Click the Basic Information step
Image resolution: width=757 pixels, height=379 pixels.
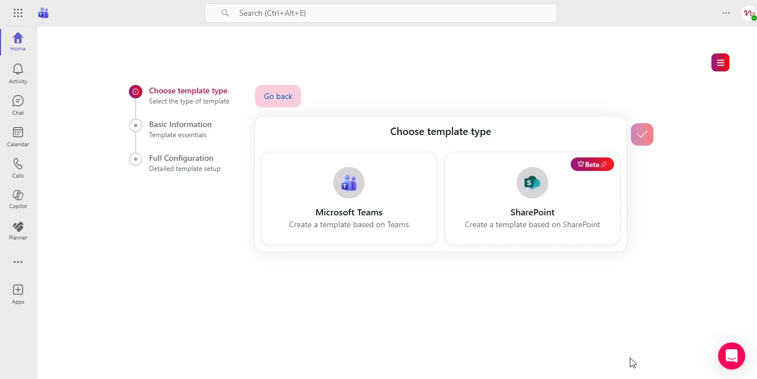click(171, 129)
